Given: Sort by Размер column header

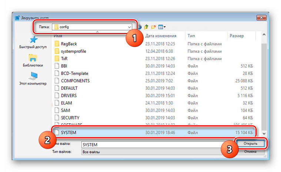Looking at the screenshot, I should click(x=237, y=36).
